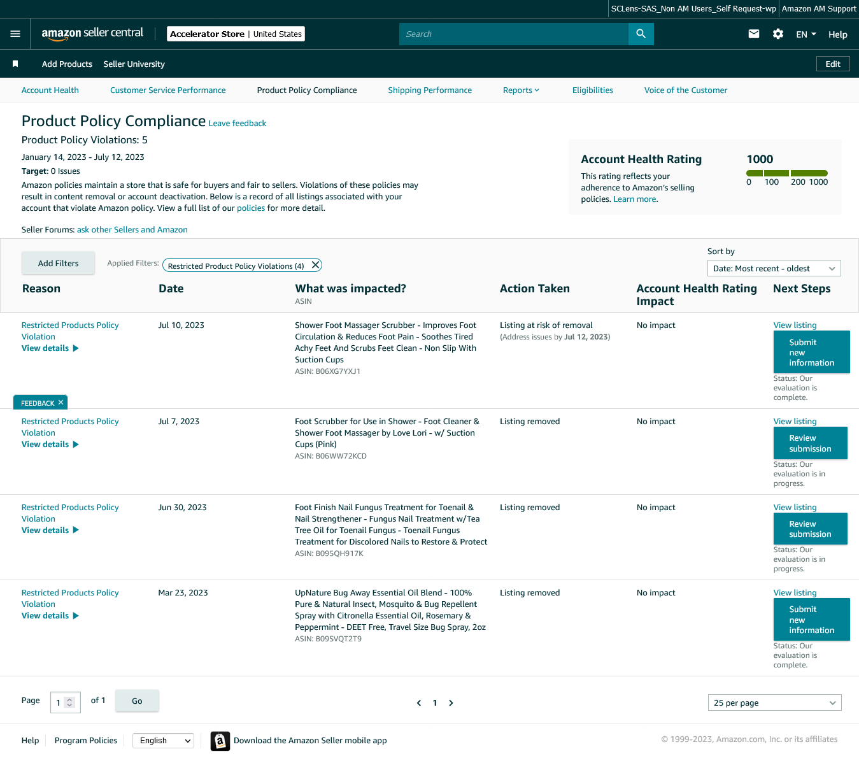Close the Feedback tab
This screenshot has width=859, height=777.
(x=61, y=403)
